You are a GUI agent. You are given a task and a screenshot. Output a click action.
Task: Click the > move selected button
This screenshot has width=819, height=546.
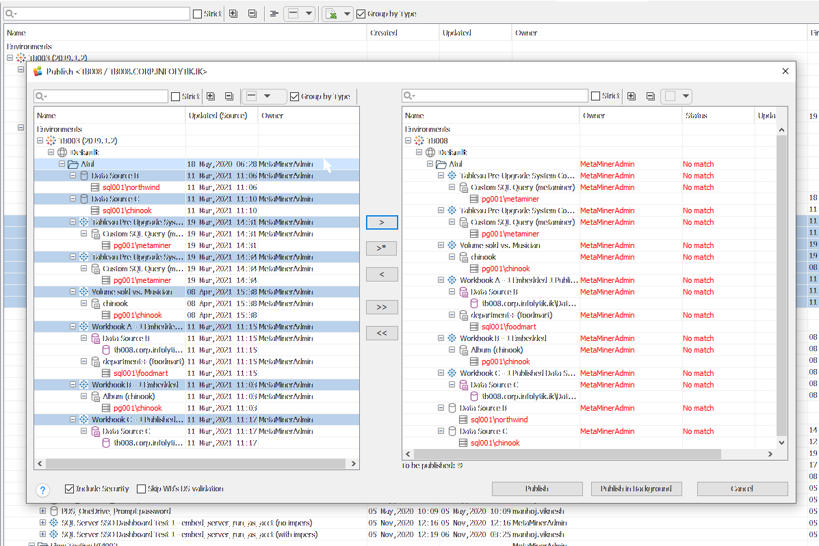pyautogui.click(x=382, y=222)
